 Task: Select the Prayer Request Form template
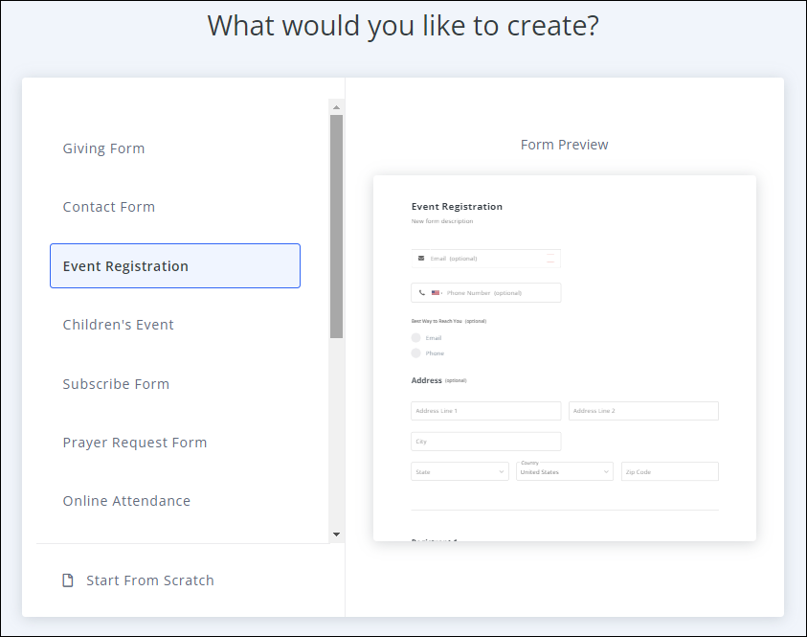134,443
